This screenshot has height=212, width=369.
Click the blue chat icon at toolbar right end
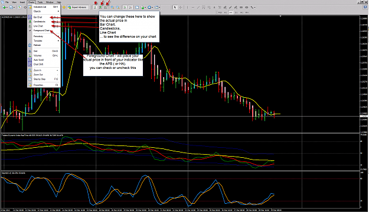click(365, 7)
